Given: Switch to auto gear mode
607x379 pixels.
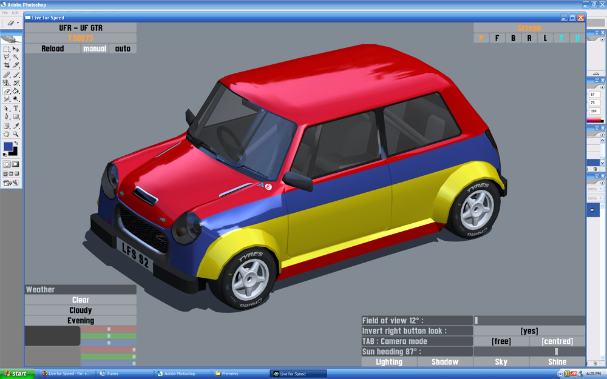Looking at the screenshot, I should point(123,49).
